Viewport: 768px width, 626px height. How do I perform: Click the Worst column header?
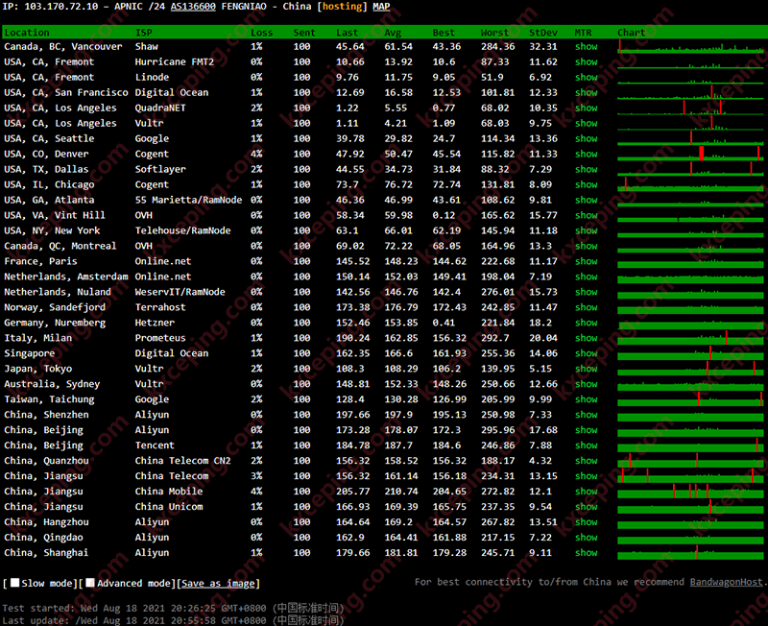coord(494,33)
